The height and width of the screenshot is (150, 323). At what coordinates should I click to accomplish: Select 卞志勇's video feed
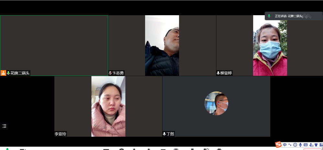(x=162, y=45)
